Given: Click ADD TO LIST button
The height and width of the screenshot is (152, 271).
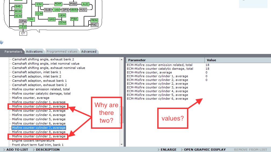Looking at the screenshot, I should 17,150.
